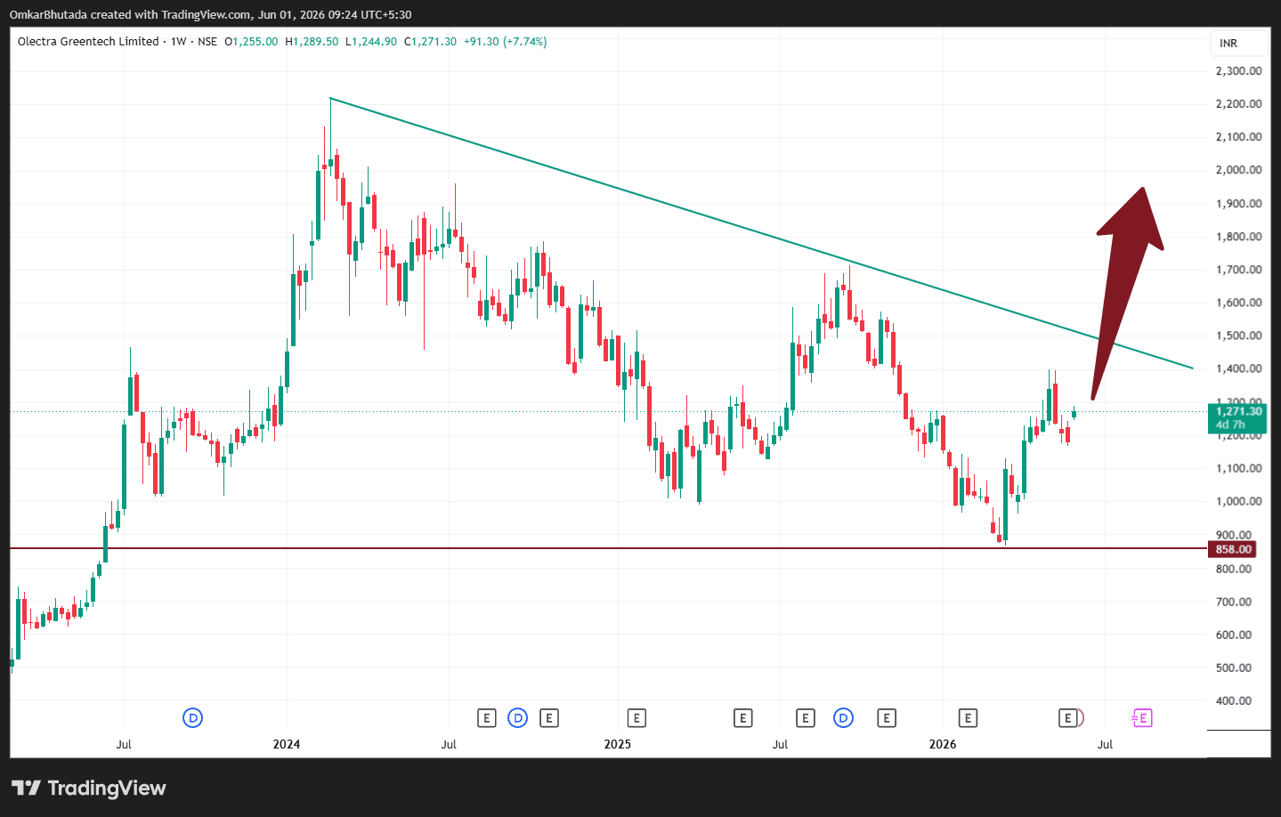This screenshot has height=817, width=1281.
Task: Click the earnings marker just before Jul 2025
Action: point(743,718)
